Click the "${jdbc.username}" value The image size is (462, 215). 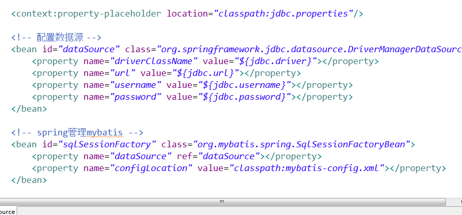pos(245,85)
